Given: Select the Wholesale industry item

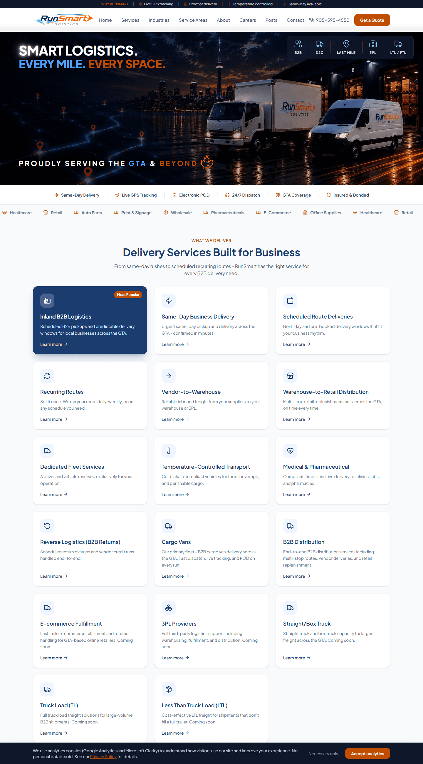Looking at the screenshot, I should (177, 213).
